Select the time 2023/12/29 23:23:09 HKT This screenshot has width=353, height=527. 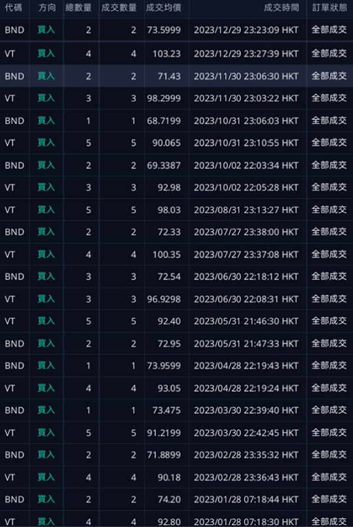[246, 30]
